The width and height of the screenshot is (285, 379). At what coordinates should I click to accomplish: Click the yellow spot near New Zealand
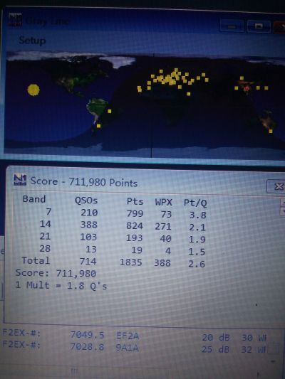[x=271, y=131]
